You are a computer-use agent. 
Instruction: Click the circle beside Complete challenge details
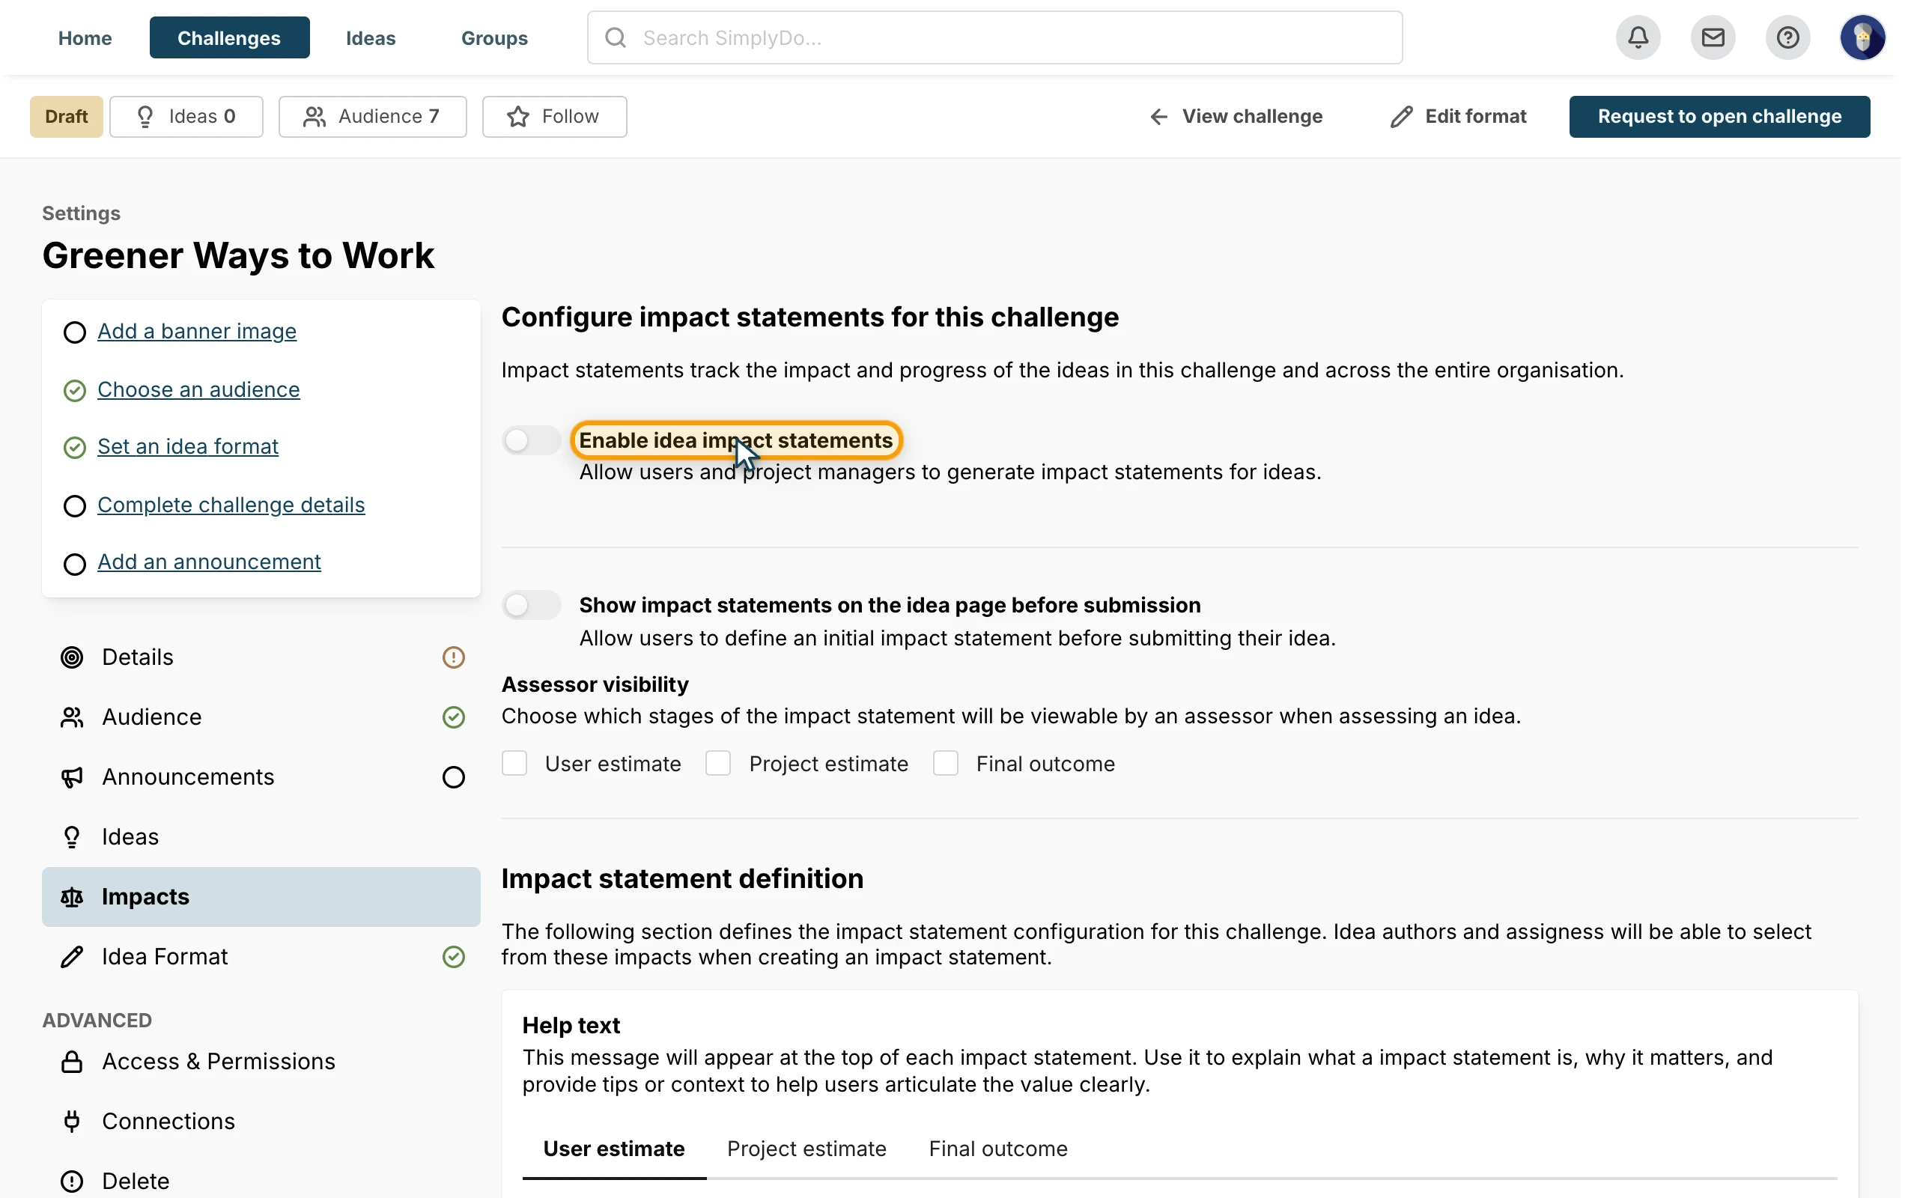[74, 505]
